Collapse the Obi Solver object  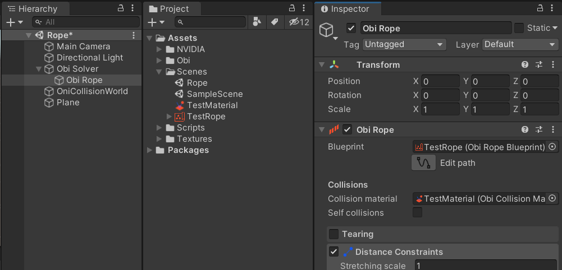click(39, 69)
